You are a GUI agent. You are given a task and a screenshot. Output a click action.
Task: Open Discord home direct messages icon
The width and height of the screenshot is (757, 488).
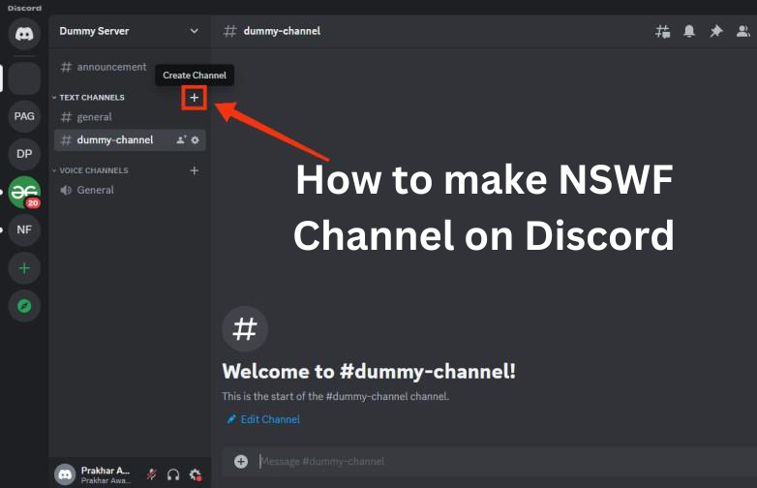24,33
